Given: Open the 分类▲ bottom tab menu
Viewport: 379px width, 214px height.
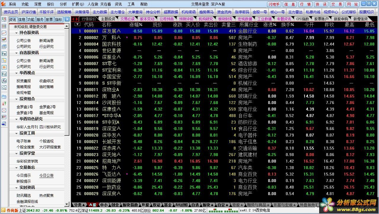Looking at the screenshot, I should [x=79, y=205].
